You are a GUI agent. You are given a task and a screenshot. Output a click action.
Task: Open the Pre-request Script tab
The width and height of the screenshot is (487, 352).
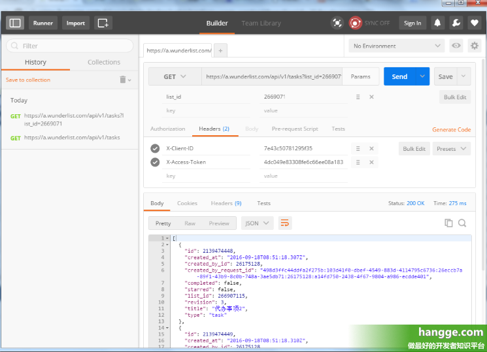click(295, 129)
